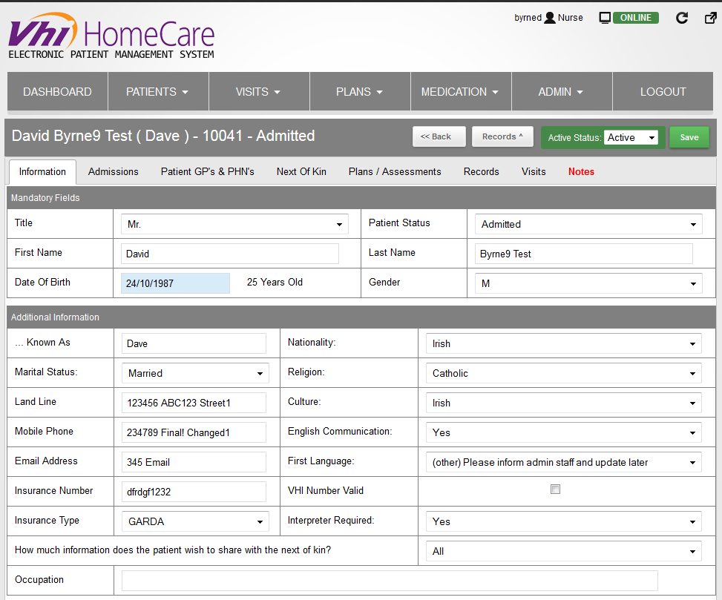Click the refresh icon in the header
The image size is (722, 600).
point(682,18)
